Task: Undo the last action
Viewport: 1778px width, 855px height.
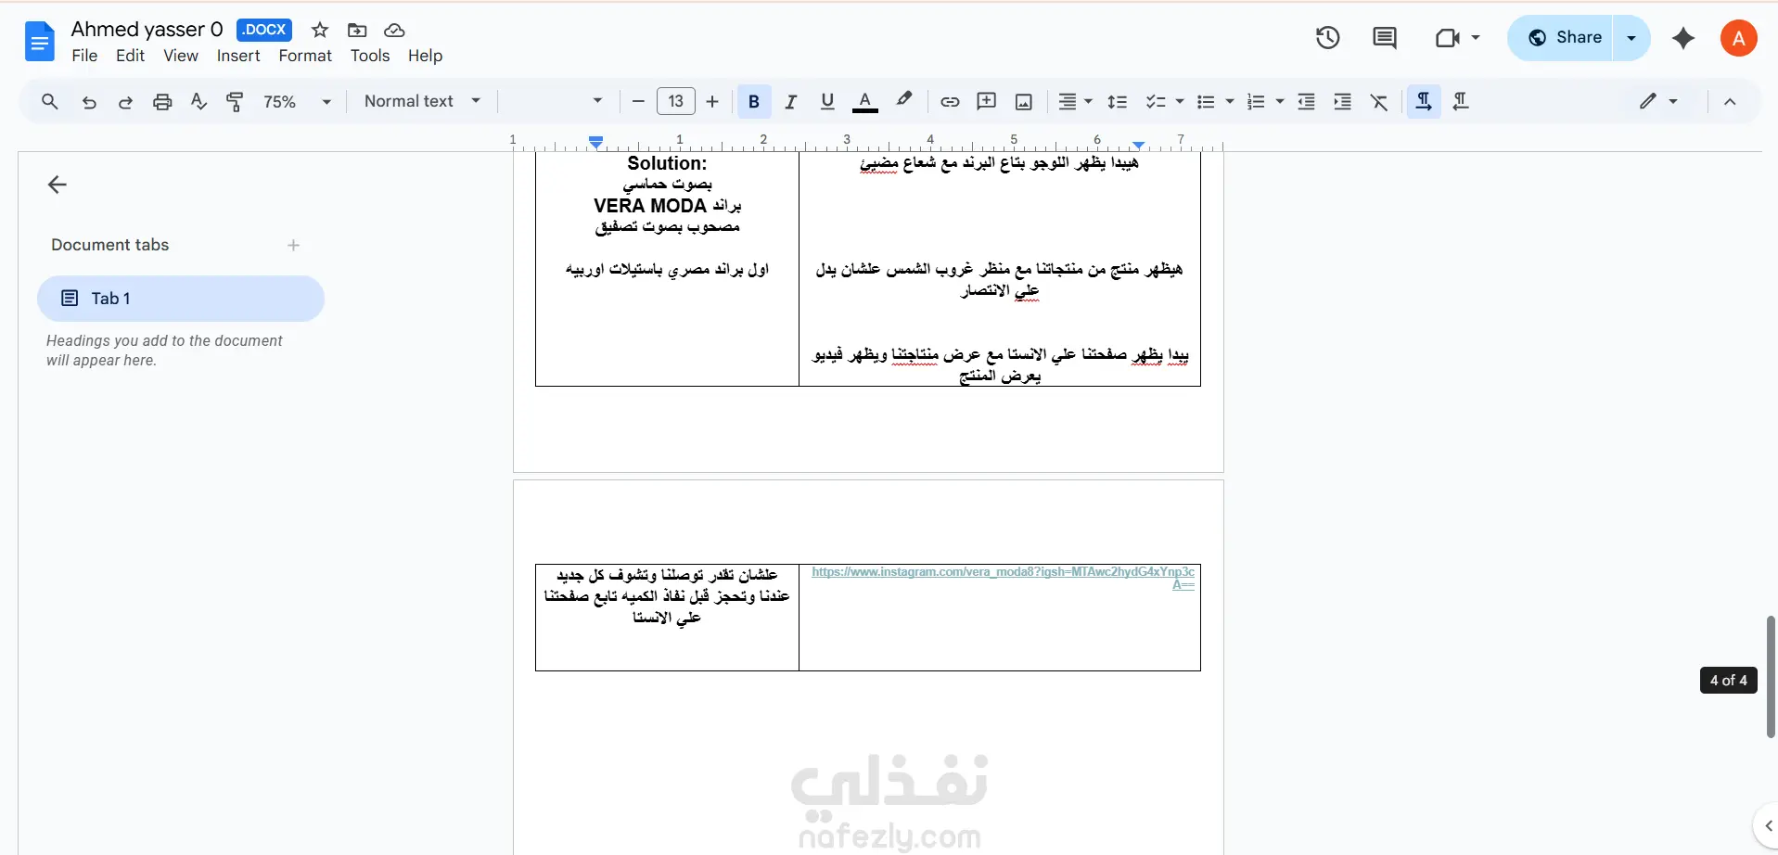Action: coord(89,102)
